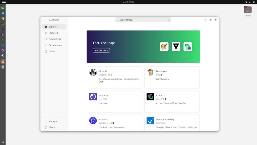Click the verified badge next to KDE
Viewport: 257px width, 145px height.
(x=162, y=75)
